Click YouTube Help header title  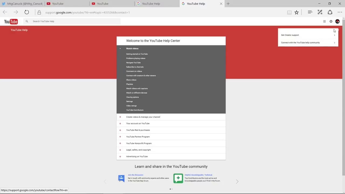pos(19,30)
